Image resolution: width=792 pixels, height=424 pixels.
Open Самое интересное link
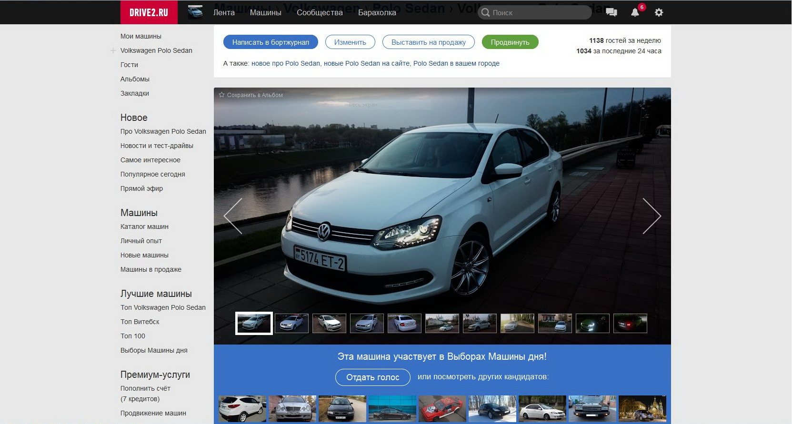pyautogui.click(x=150, y=160)
